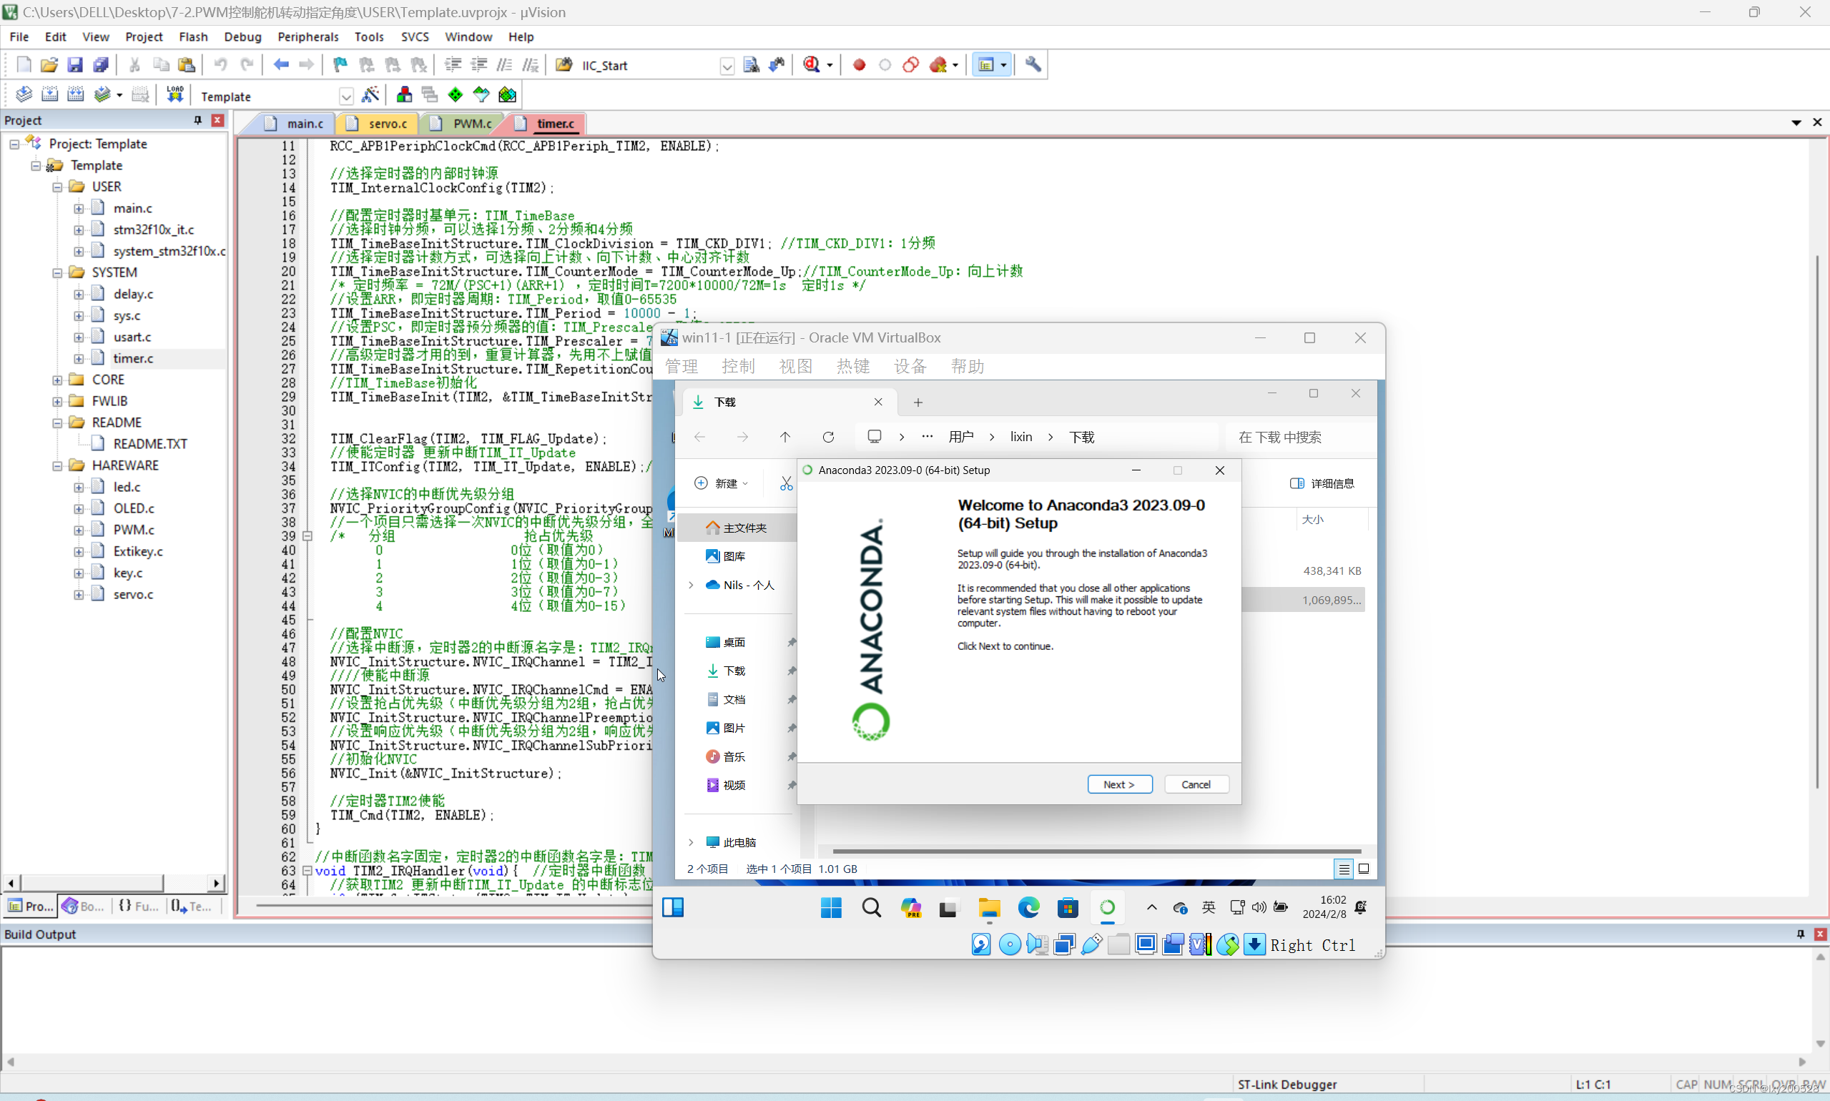Open Configuration wrench icon
Image resolution: width=1830 pixels, height=1101 pixels.
[x=1033, y=65]
